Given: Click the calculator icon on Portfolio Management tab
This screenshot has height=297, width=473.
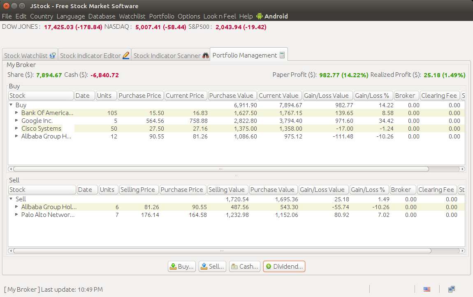Looking at the screenshot, I should [282, 55].
